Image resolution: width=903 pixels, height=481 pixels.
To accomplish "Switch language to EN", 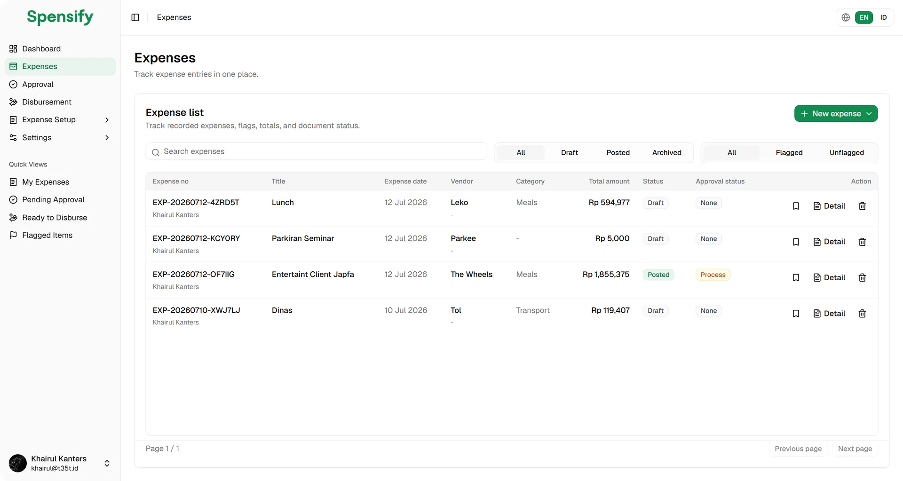I will (864, 17).
